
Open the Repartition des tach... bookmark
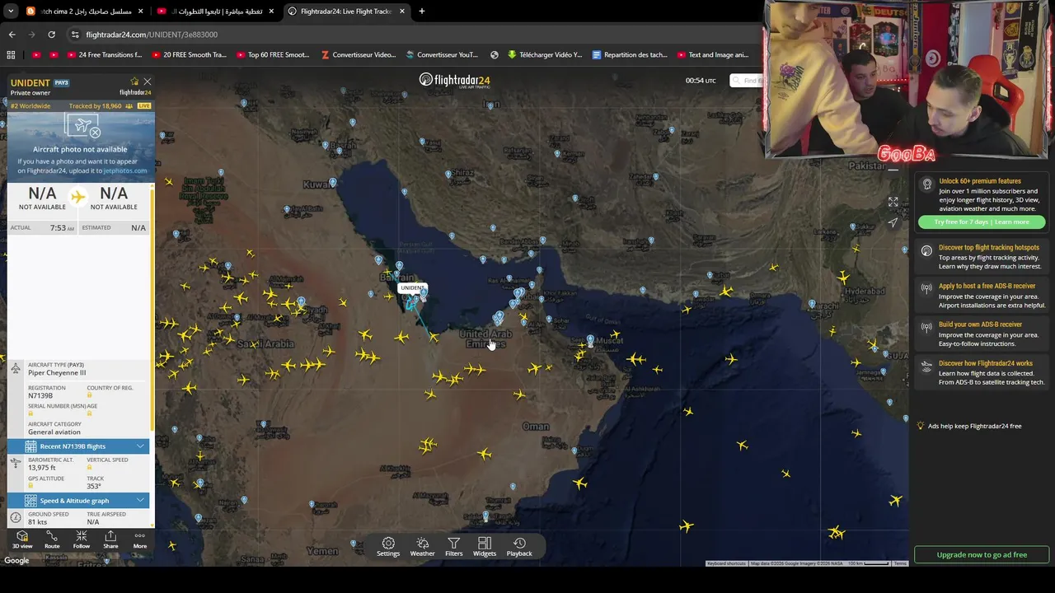point(630,55)
